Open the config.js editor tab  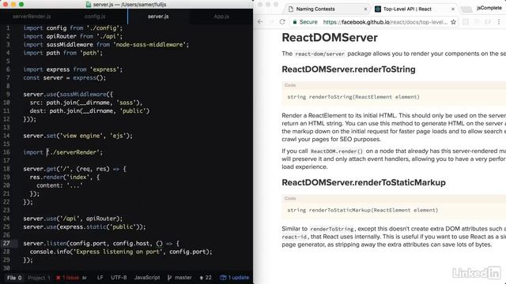point(95,16)
